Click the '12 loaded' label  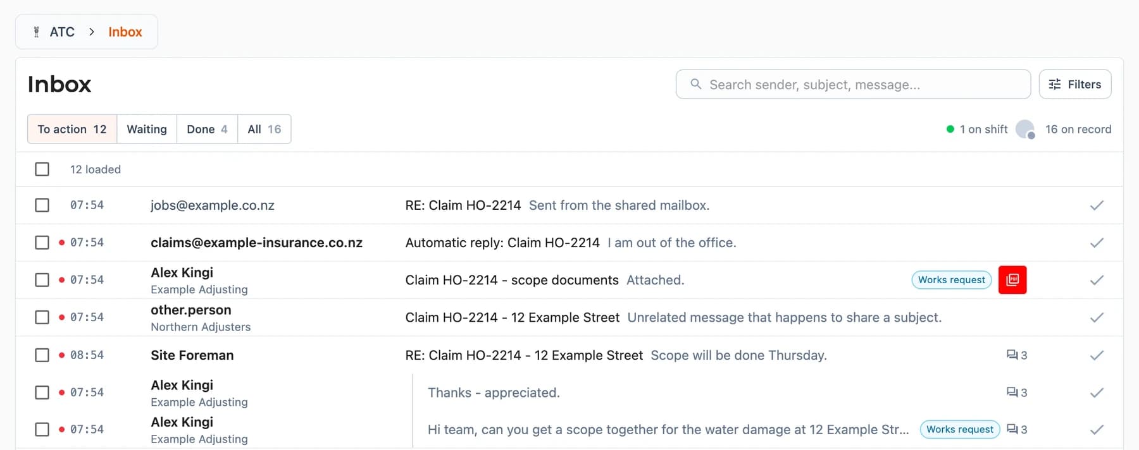(x=96, y=169)
